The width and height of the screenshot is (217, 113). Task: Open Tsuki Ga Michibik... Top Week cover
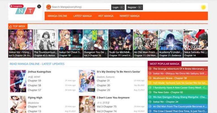click(121, 43)
